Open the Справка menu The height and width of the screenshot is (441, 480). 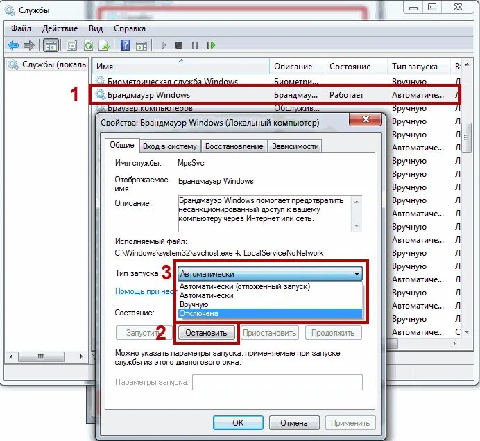130,28
